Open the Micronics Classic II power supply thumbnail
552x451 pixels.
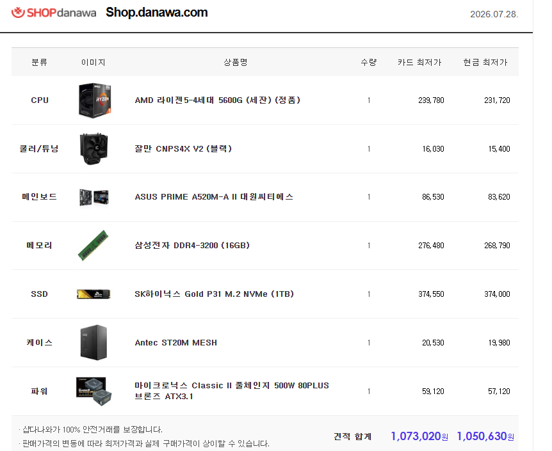coord(94,392)
